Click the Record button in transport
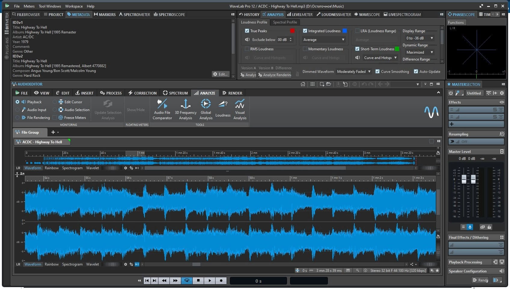The width and height of the screenshot is (510, 289). (x=221, y=281)
